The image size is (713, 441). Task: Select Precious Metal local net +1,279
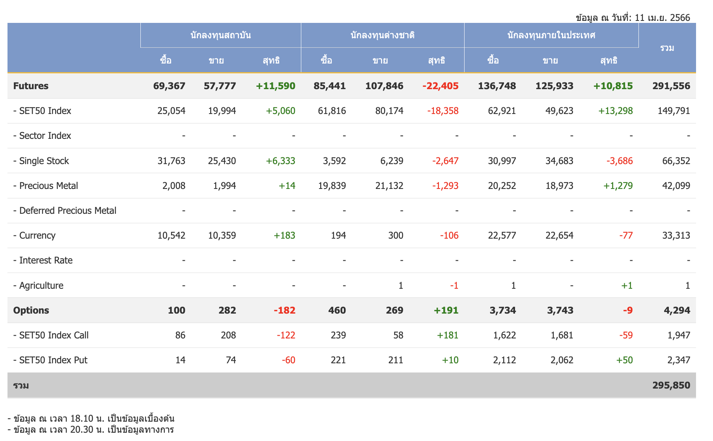pos(618,186)
